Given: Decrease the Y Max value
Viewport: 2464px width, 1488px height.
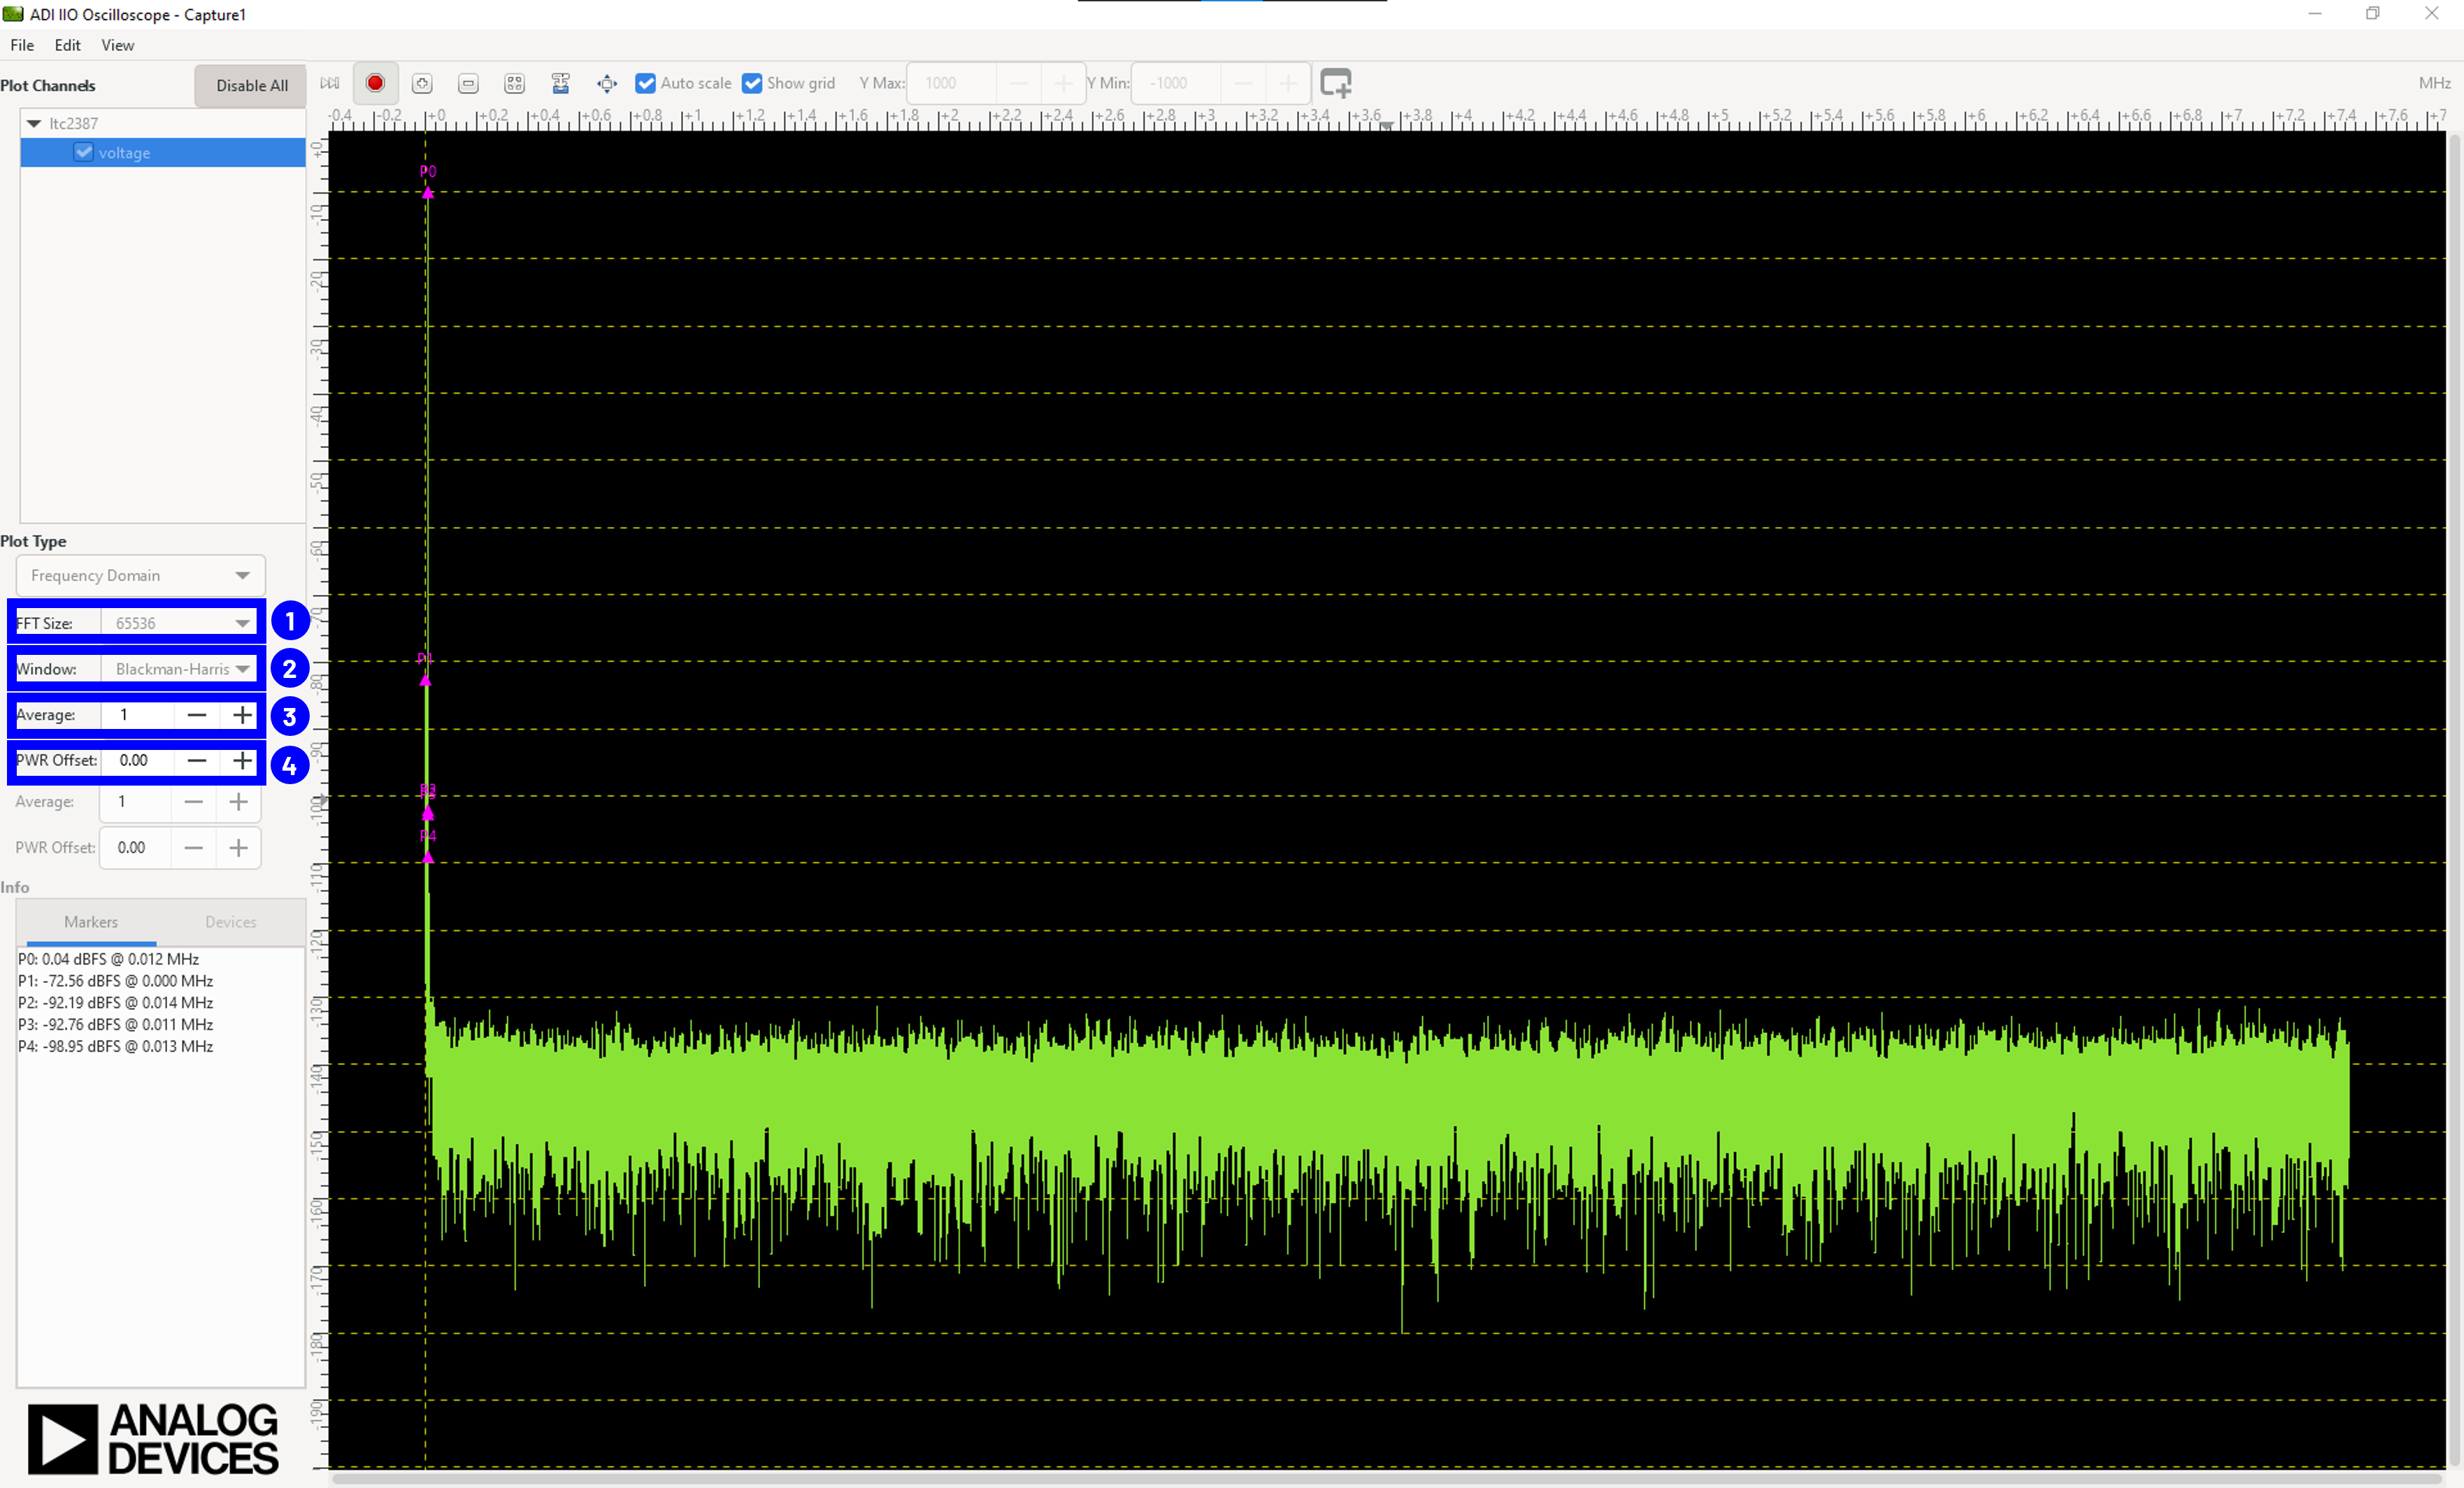Looking at the screenshot, I should pyautogui.click(x=1019, y=83).
